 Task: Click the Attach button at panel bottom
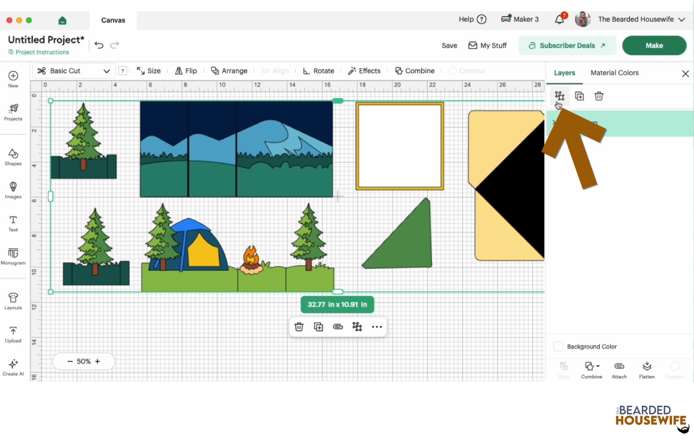pyautogui.click(x=619, y=370)
